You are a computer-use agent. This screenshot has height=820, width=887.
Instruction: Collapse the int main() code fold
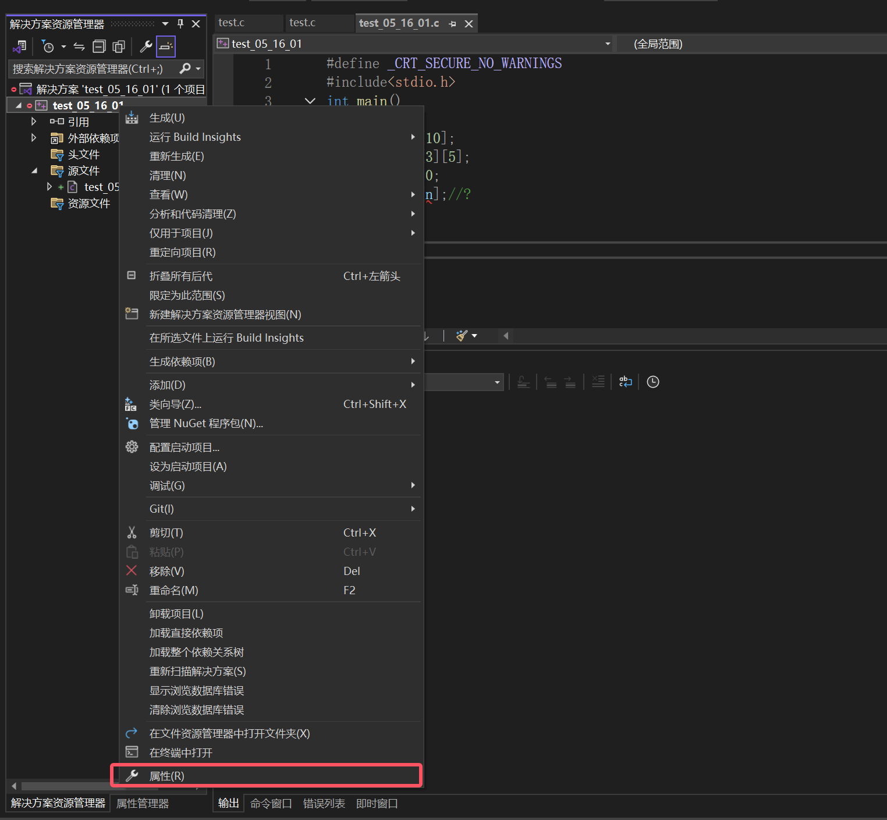(x=310, y=101)
